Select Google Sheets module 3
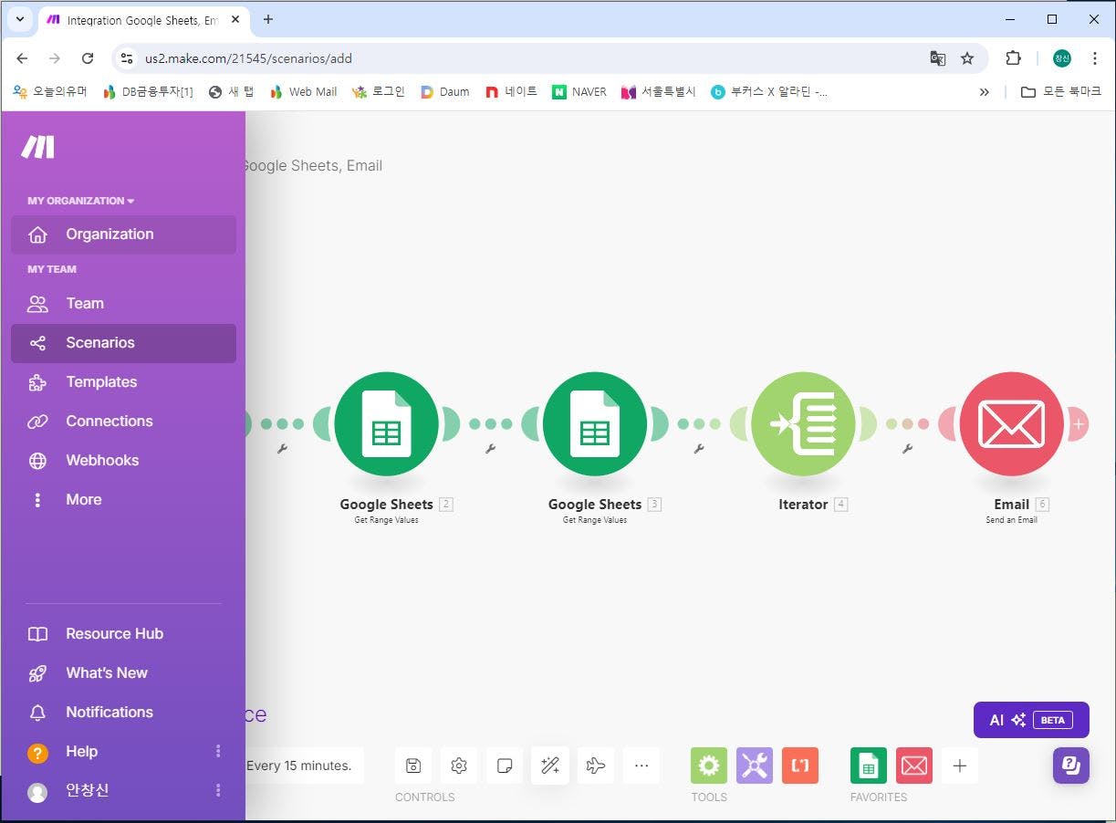1116x823 pixels. click(595, 424)
